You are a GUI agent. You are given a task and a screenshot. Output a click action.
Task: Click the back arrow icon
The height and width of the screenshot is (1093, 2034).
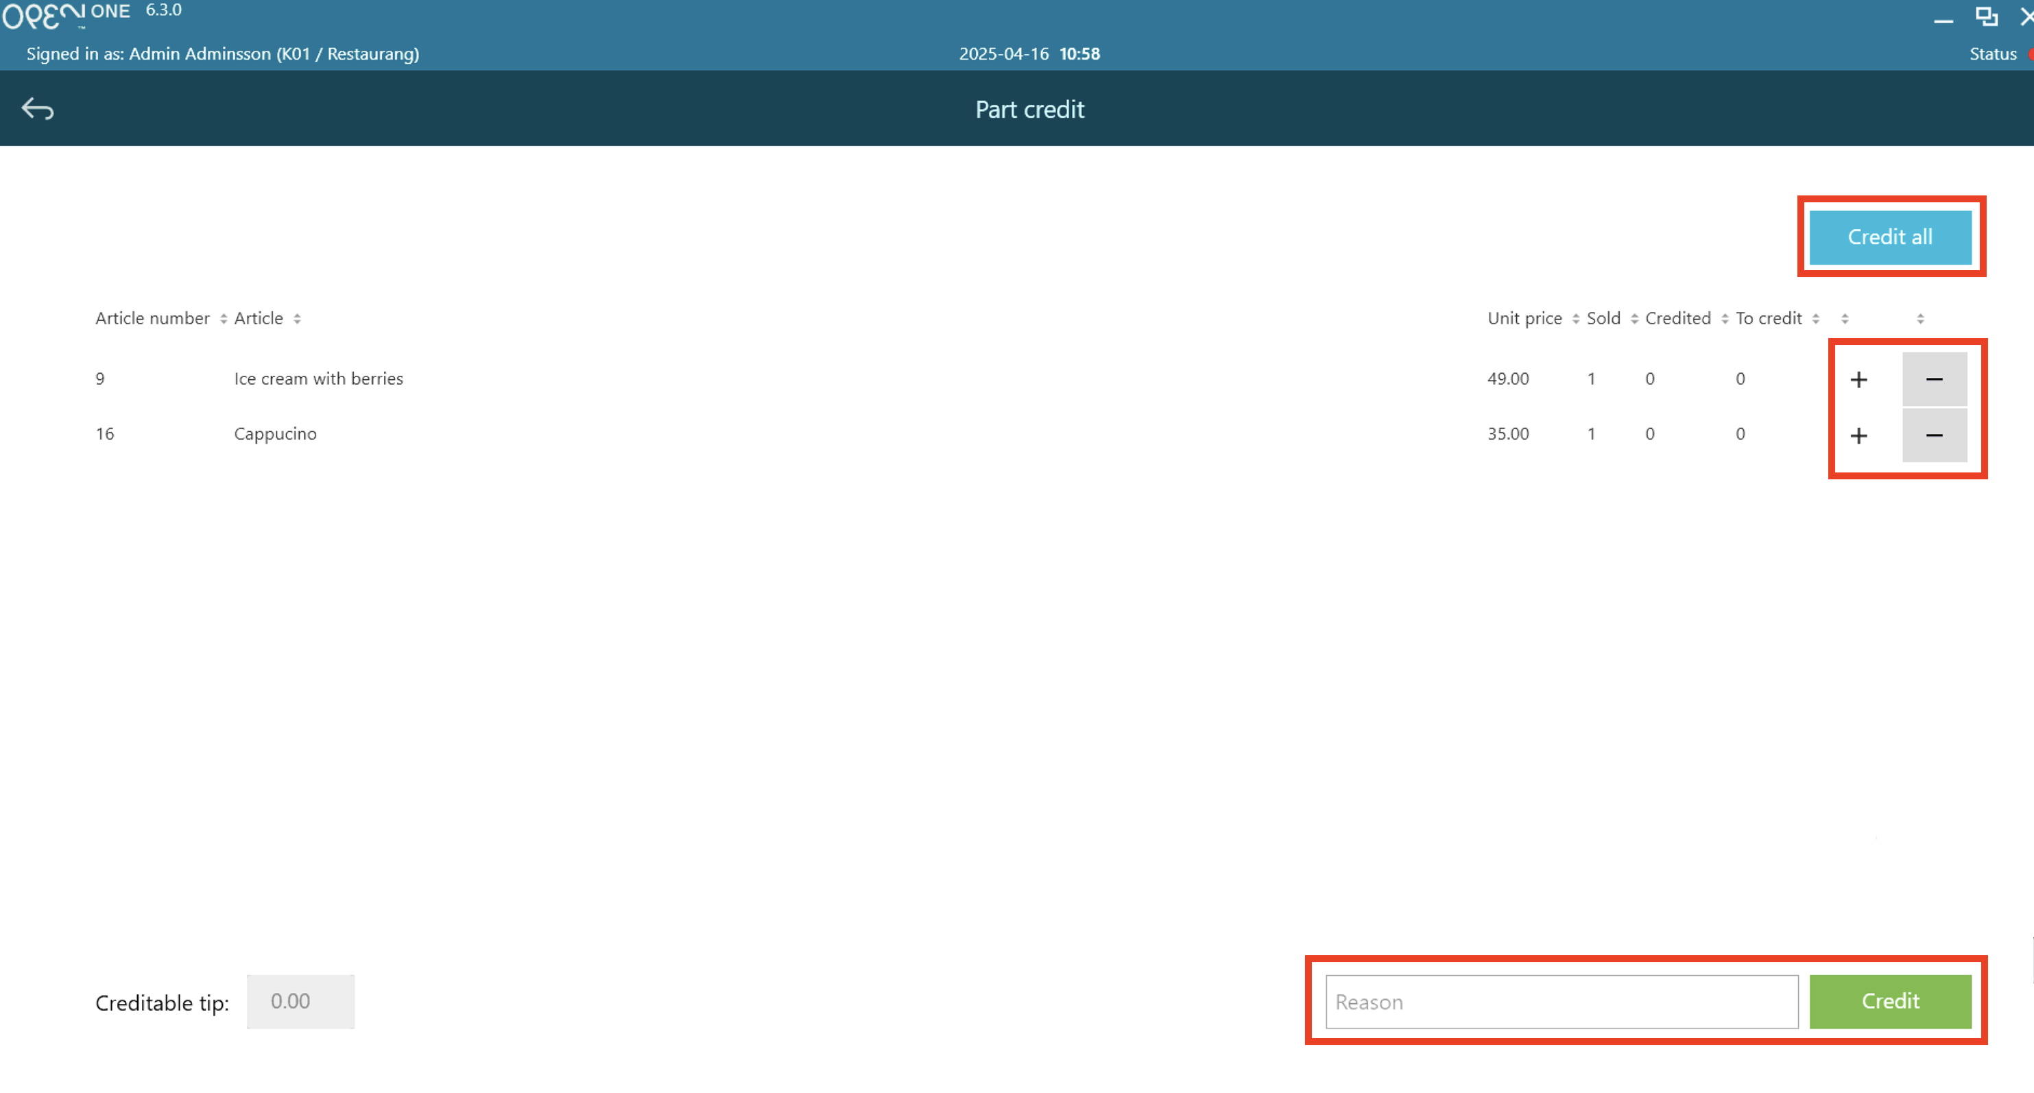(37, 109)
